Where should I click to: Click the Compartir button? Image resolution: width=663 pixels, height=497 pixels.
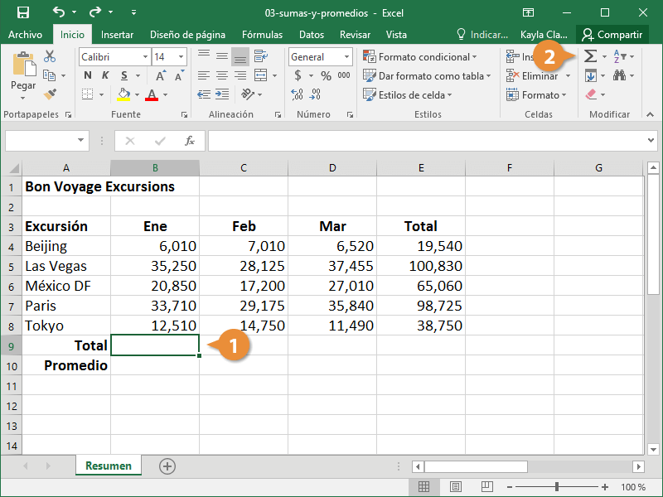612,35
